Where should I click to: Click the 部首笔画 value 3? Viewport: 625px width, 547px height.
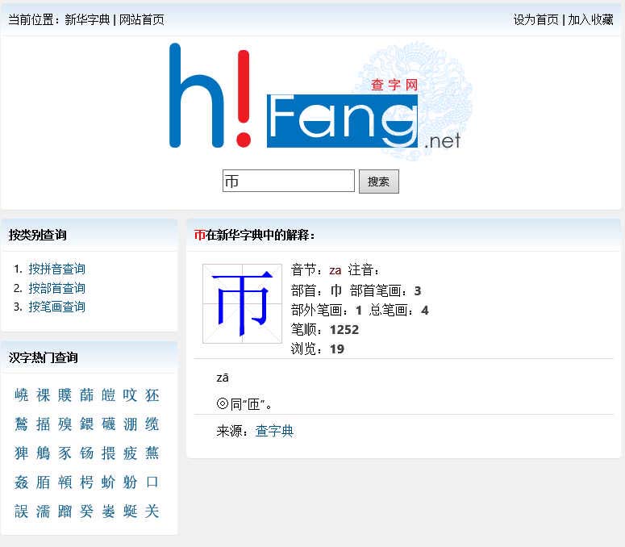tap(417, 290)
